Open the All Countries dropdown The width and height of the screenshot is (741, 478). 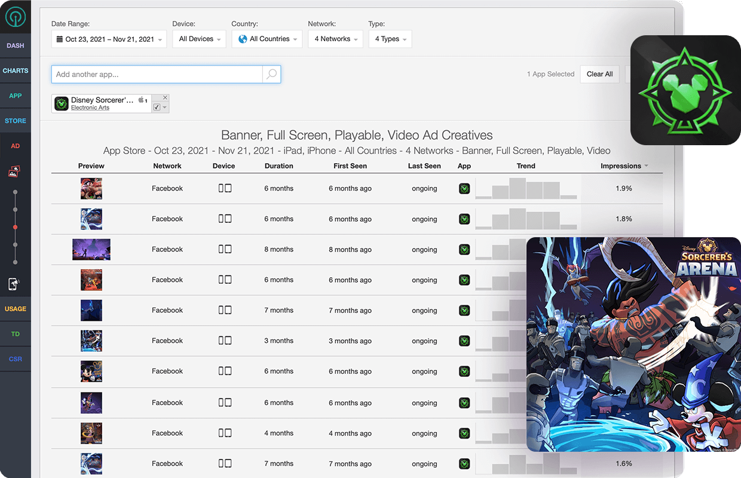tap(268, 39)
